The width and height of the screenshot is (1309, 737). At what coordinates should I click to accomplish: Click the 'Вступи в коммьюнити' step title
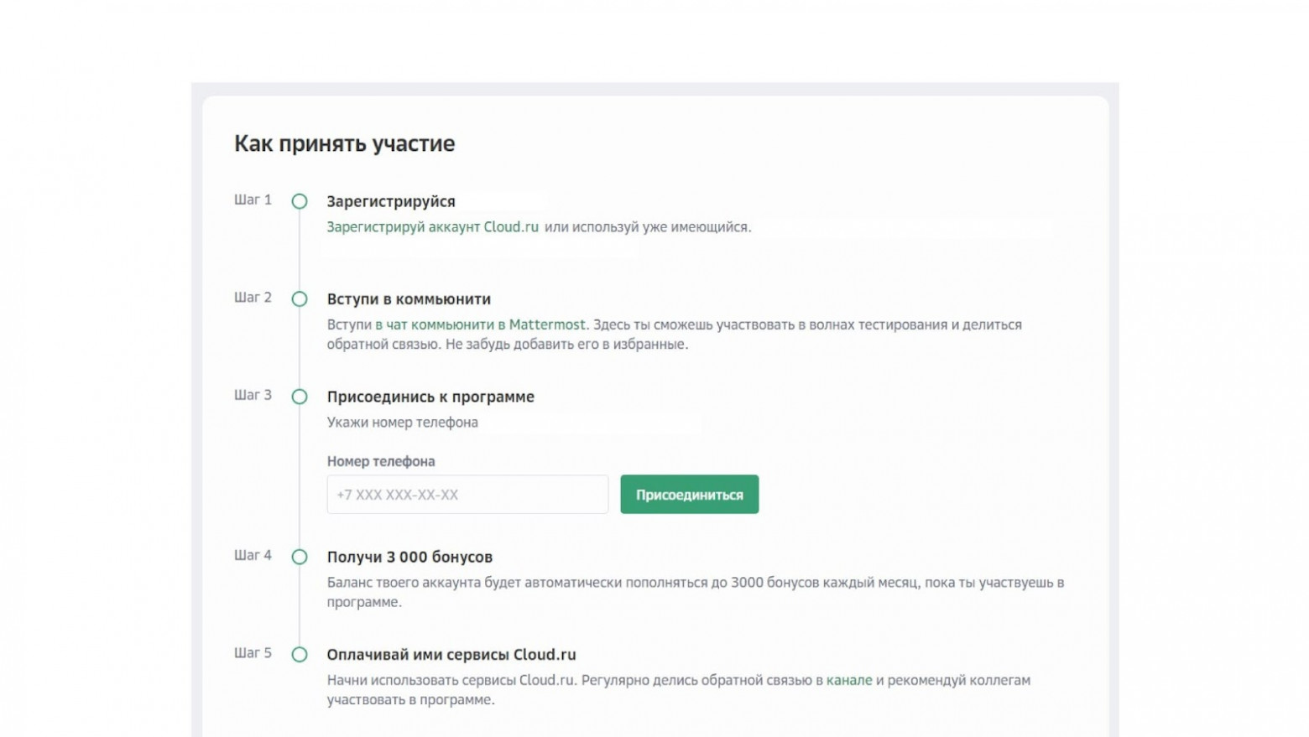pos(409,299)
